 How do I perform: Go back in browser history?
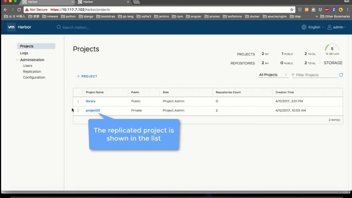pos(5,10)
